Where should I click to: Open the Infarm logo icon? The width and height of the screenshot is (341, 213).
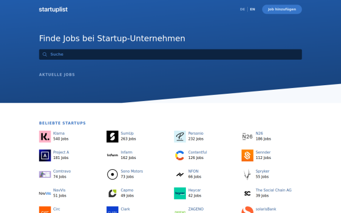point(113,156)
